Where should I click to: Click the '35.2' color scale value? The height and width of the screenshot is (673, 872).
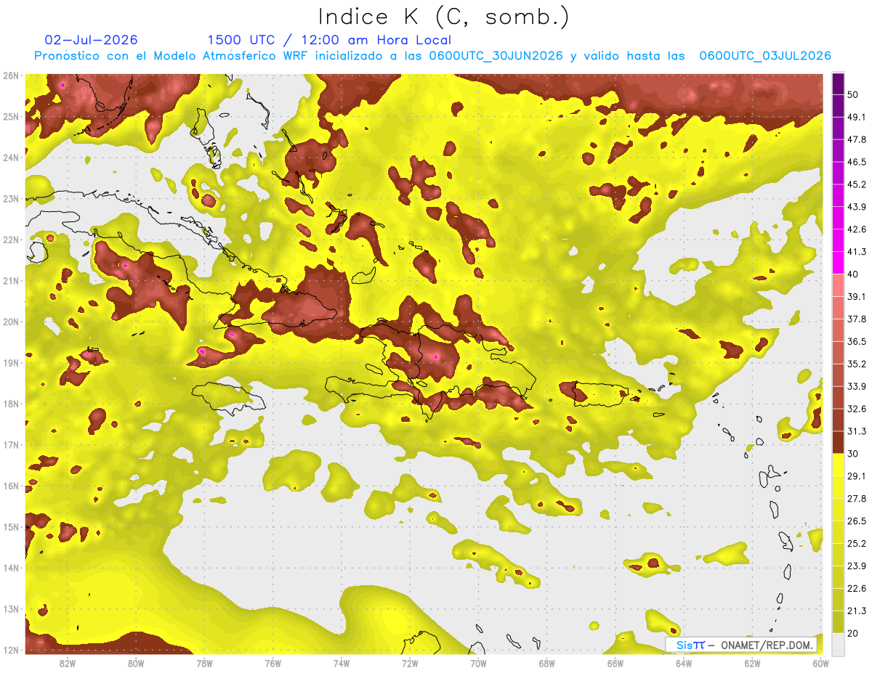point(857,364)
